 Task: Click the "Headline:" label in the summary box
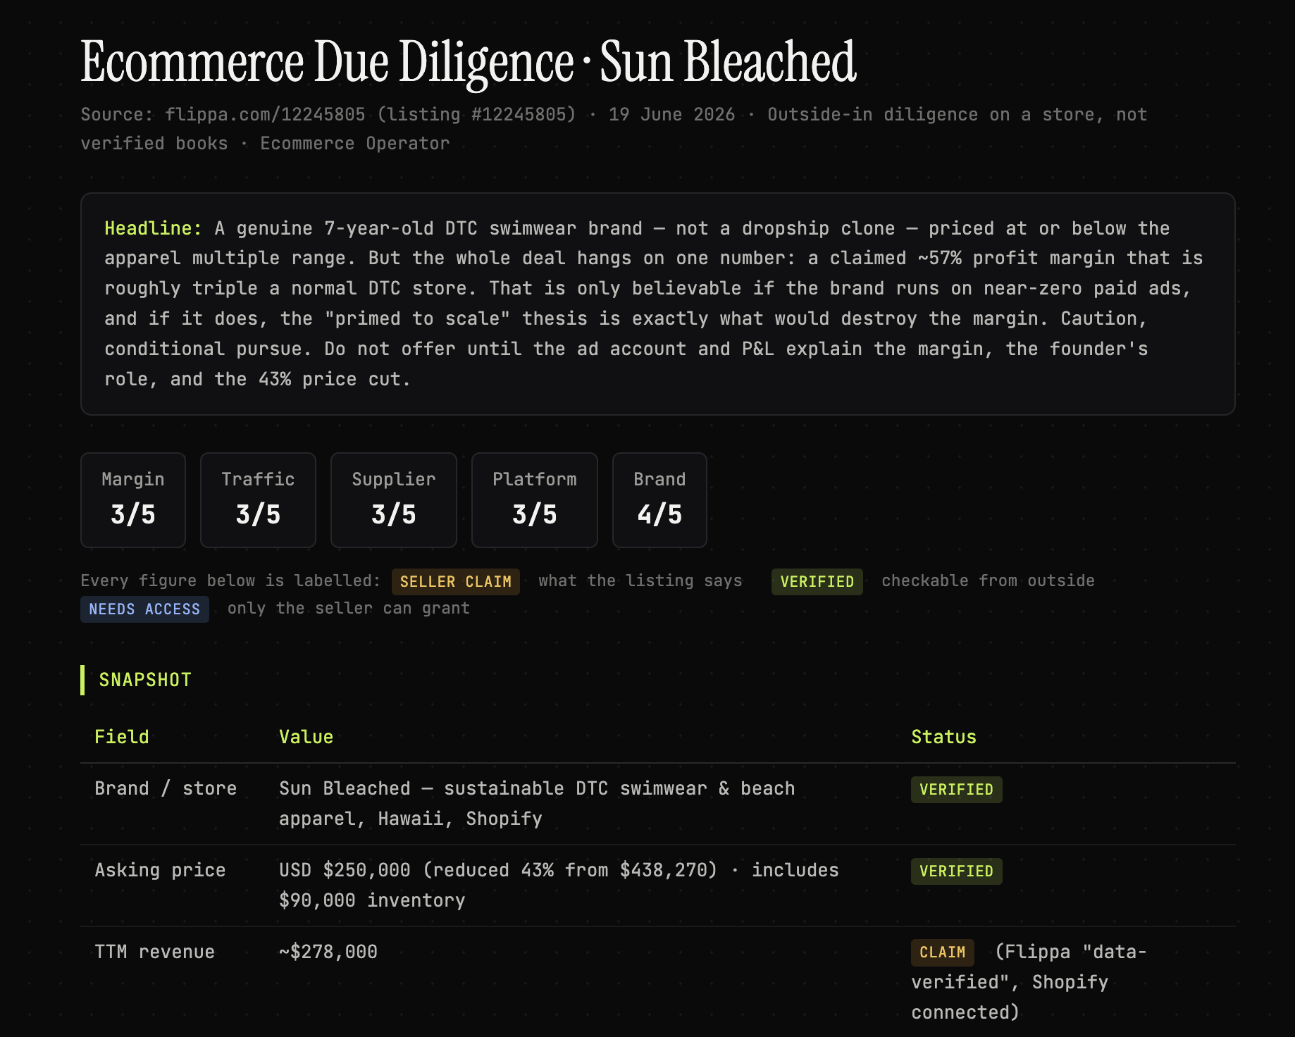(153, 228)
